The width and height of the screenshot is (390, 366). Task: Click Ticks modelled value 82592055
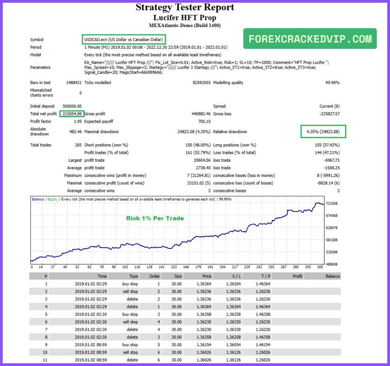(x=201, y=82)
